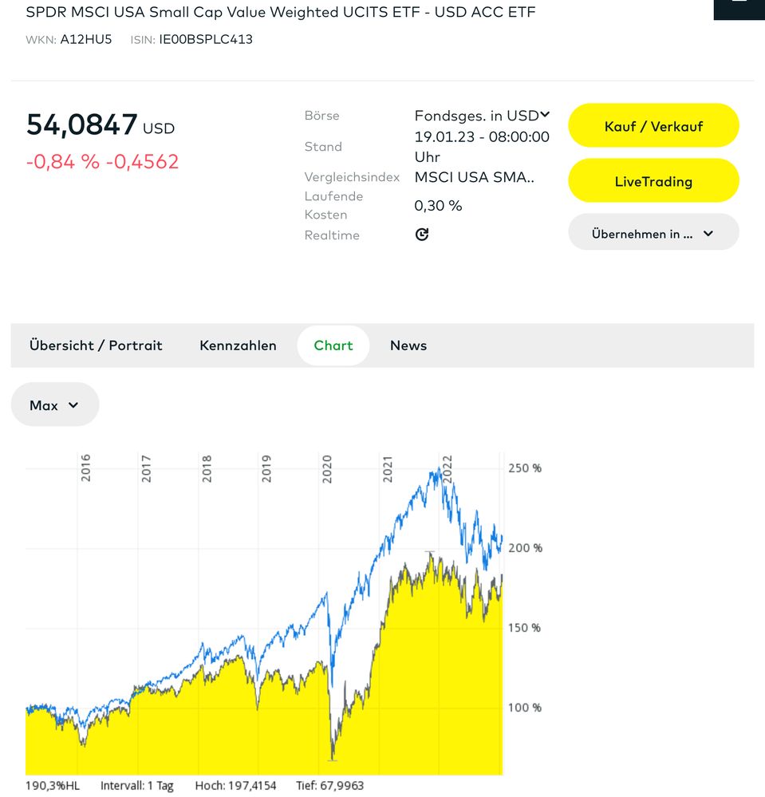This screenshot has height=797, width=765.
Task: Switch to the Übersicht / Portrait tab
Action: (96, 345)
